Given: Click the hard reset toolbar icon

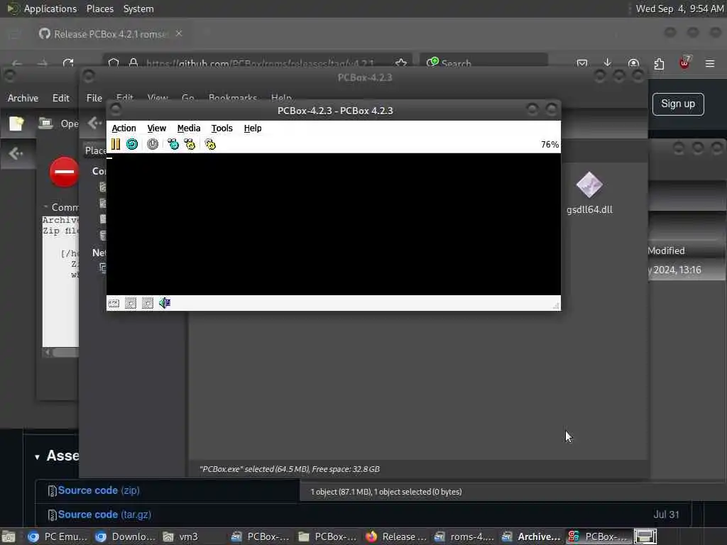Looking at the screenshot, I should tap(132, 144).
